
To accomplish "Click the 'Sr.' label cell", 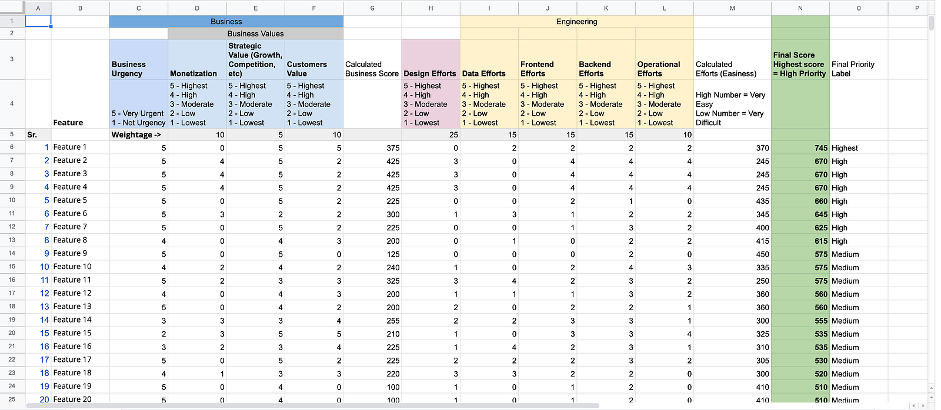I will tap(38, 135).
